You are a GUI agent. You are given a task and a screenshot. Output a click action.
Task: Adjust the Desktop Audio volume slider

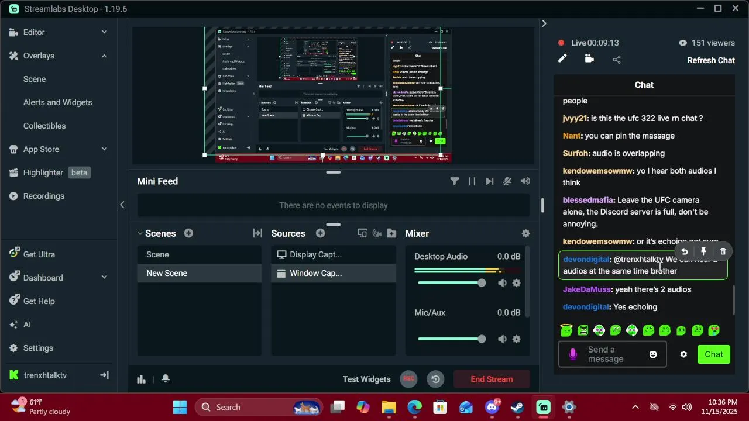(x=452, y=283)
